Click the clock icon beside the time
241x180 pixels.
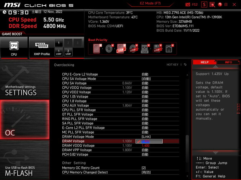(x=4, y=12)
